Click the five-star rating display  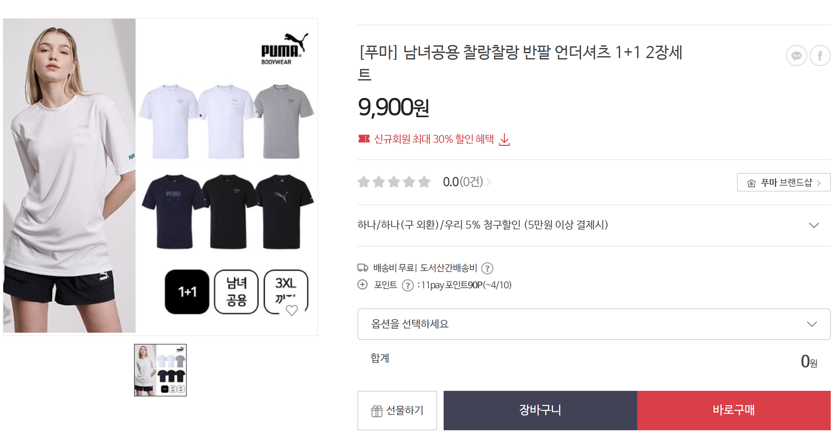[x=394, y=182]
